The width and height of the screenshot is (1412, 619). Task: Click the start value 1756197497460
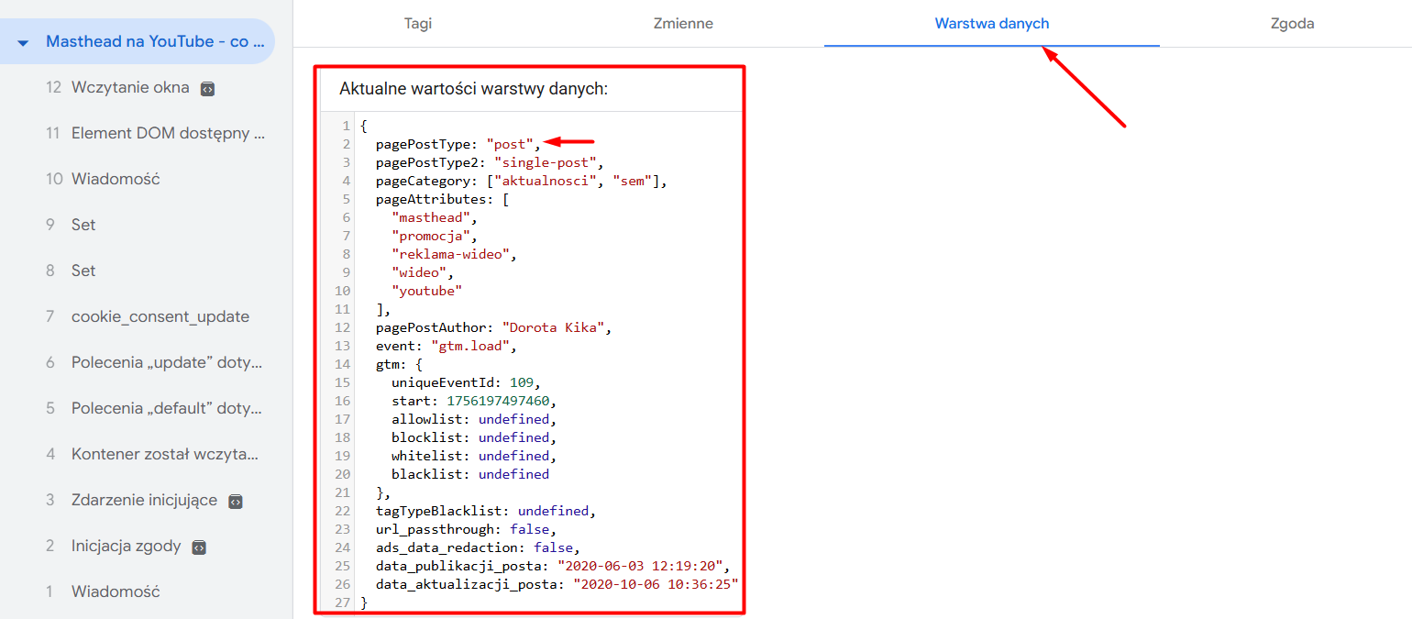pyautogui.click(x=499, y=401)
